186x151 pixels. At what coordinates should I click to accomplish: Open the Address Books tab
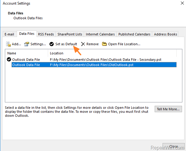(x=166, y=34)
